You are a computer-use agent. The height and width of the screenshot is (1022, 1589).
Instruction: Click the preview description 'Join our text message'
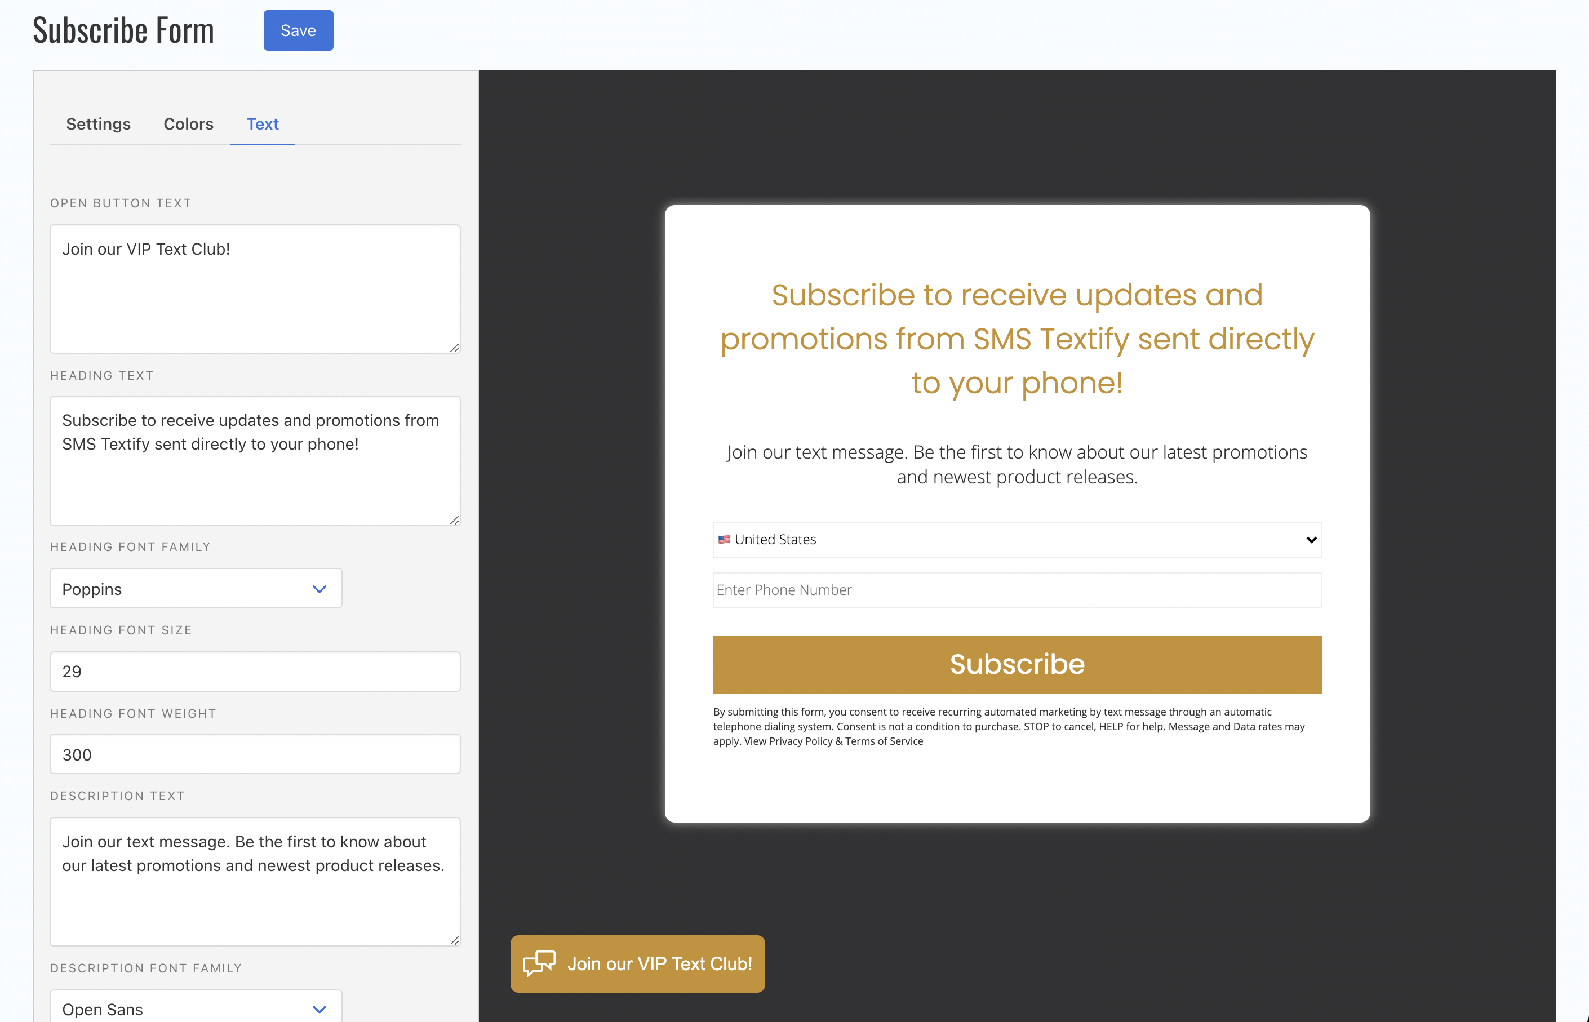tap(1017, 465)
